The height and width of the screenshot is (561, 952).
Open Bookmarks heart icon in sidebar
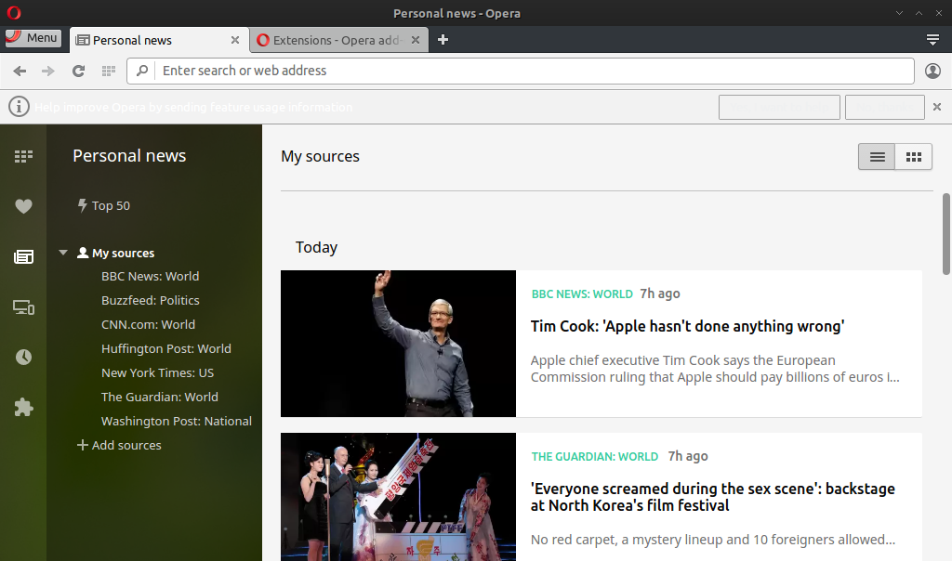pyautogui.click(x=23, y=206)
